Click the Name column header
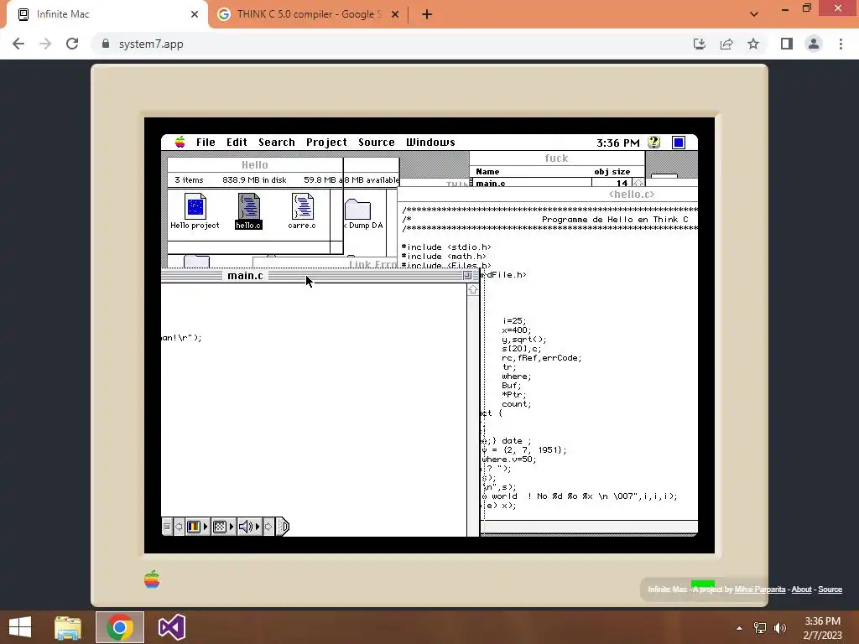This screenshot has width=859, height=644. pyautogui.click(x=487, y=171)
